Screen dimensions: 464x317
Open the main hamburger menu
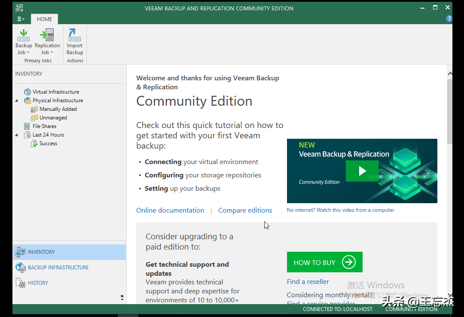(21, 19)
